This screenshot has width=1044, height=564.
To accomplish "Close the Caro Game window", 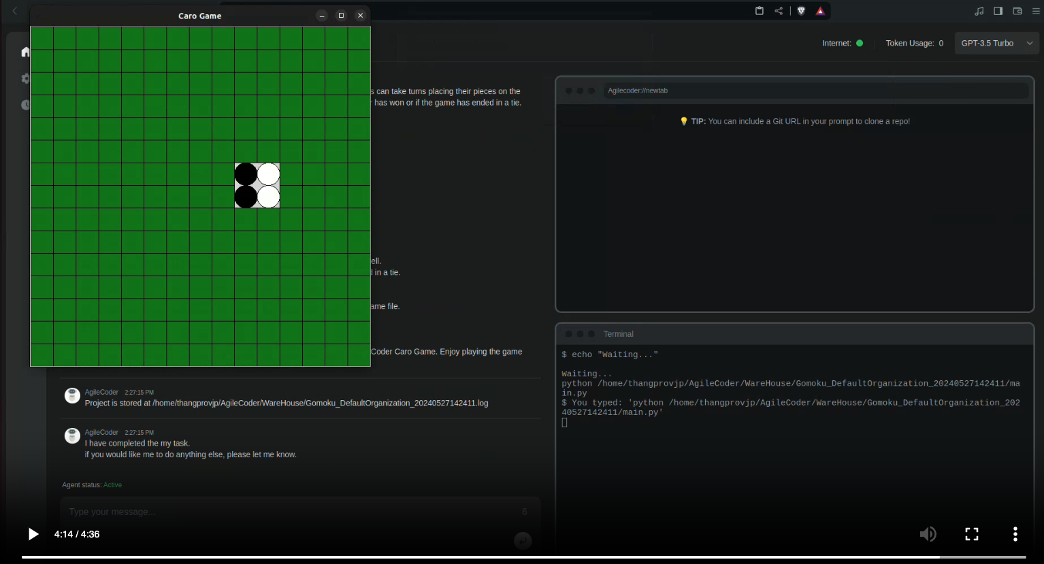I will click(x=360, y=16).
